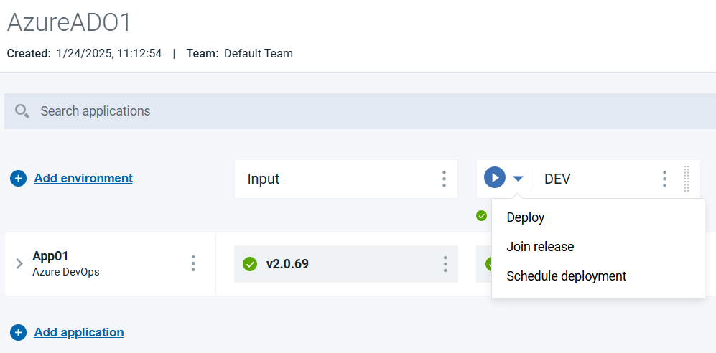Click the plus icon beside Add application

coord(18,332)
